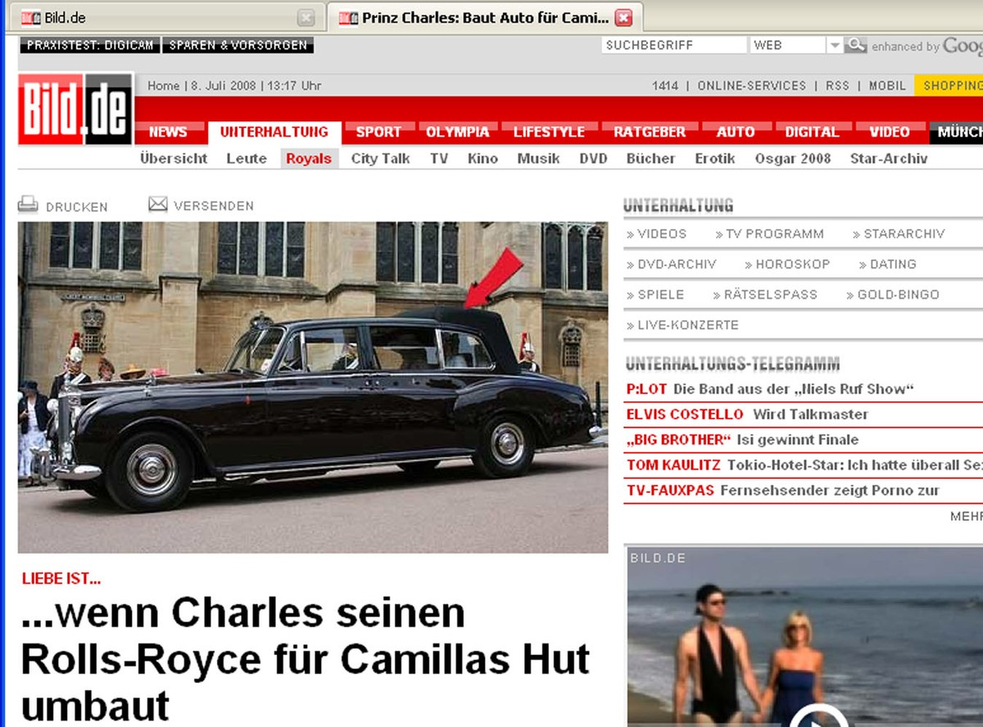The image size is (983, 727).
Task: Click the Praxistest: Digicam link
Action: click(x=90, y=45)
